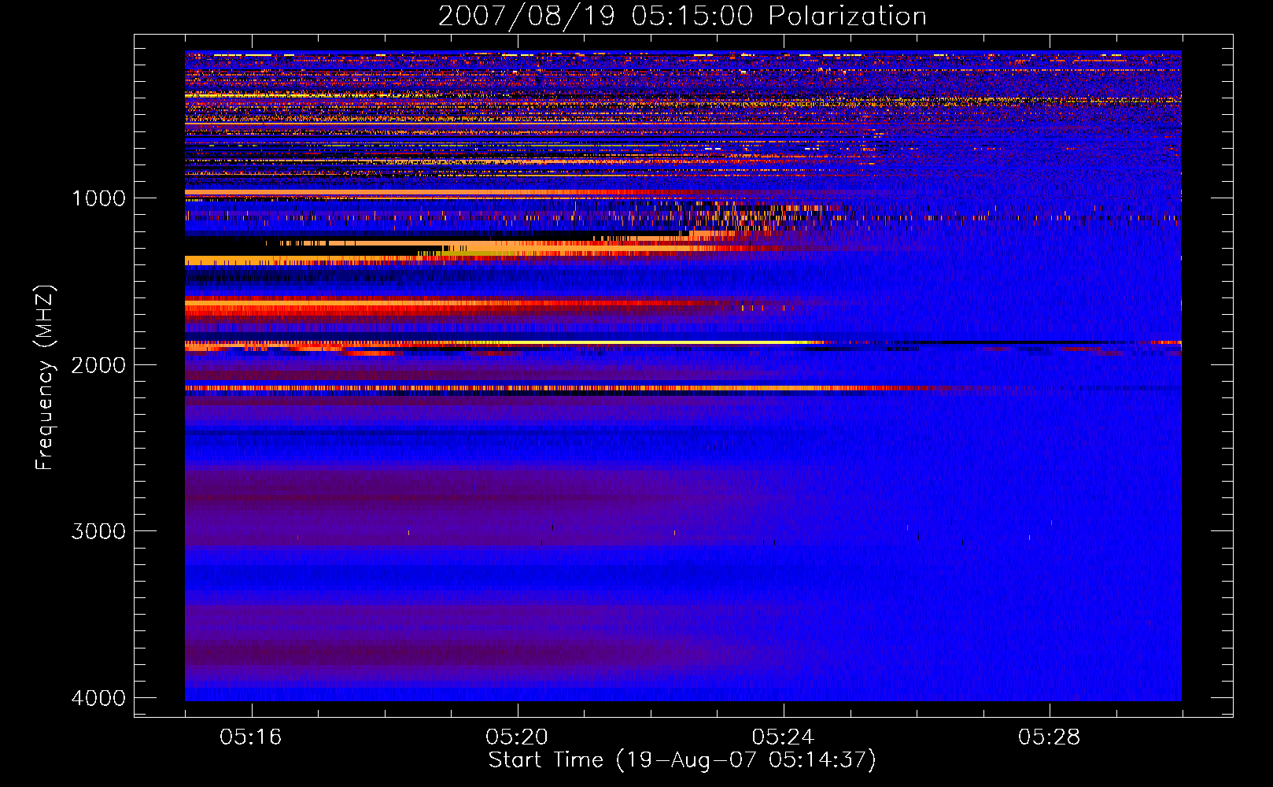Click the 'Start Time (19-Aug-07 05:14:37)' label

[682, 760]
